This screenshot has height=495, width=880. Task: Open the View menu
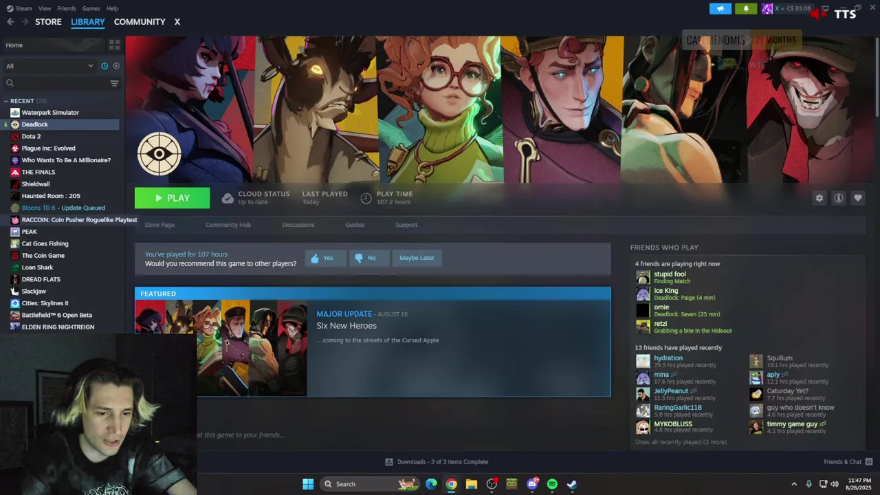[x=45, y=8]
